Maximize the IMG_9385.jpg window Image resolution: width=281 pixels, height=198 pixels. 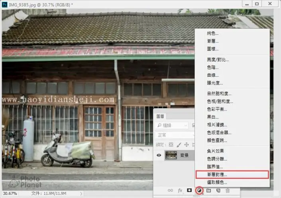click(257, 4)
